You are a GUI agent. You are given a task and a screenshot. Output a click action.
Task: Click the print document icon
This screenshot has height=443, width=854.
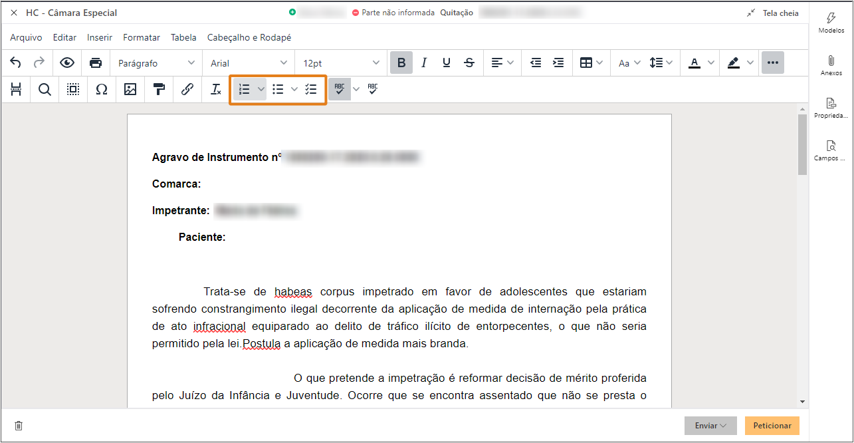(96, 63)
